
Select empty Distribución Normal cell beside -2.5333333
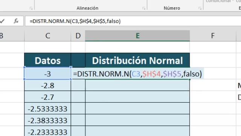(x=137, y=109)
